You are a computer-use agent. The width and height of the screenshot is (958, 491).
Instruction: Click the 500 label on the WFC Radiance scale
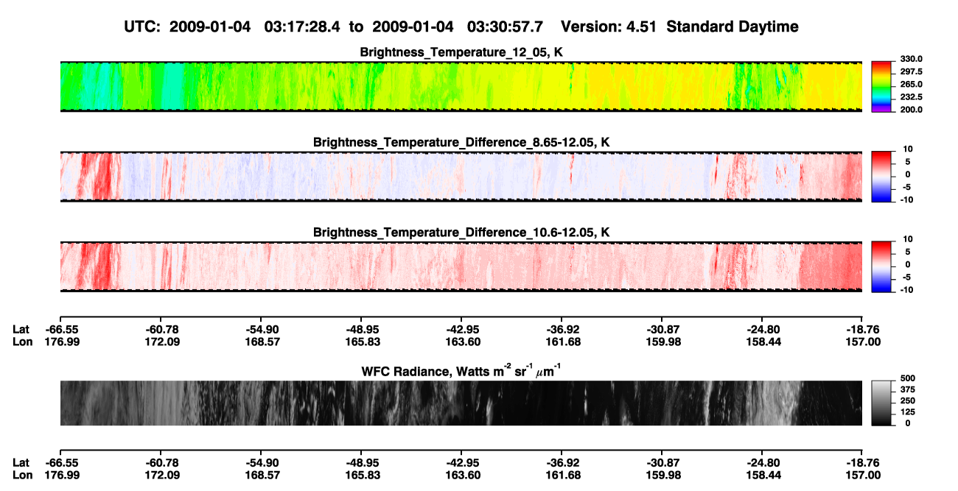(x=907, y=378)
